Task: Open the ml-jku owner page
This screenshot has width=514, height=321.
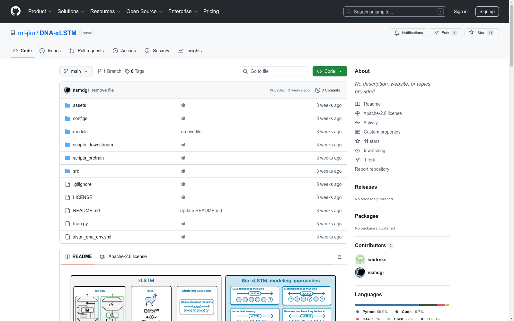Action: 26,33
